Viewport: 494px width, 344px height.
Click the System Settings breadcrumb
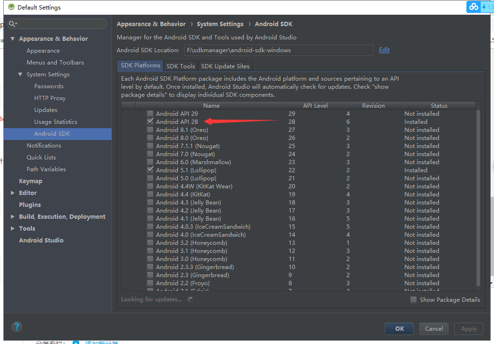pos(220,24)
